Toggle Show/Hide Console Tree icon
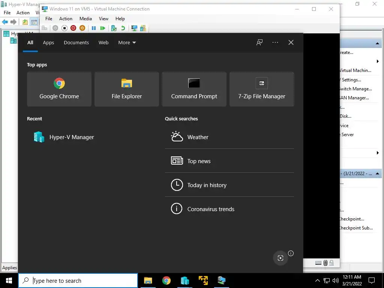This screenshot has width=384, height=288. 34,22
